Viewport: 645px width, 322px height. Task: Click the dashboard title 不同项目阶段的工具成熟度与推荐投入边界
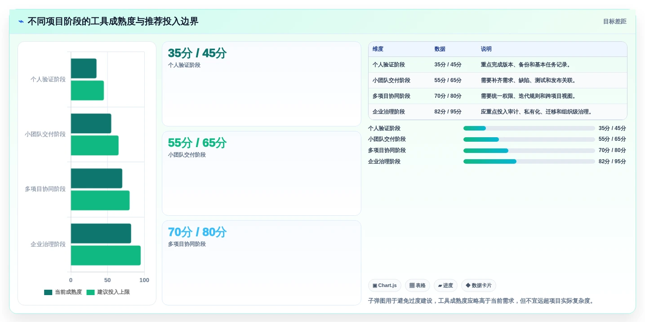[x=113, y=22]
